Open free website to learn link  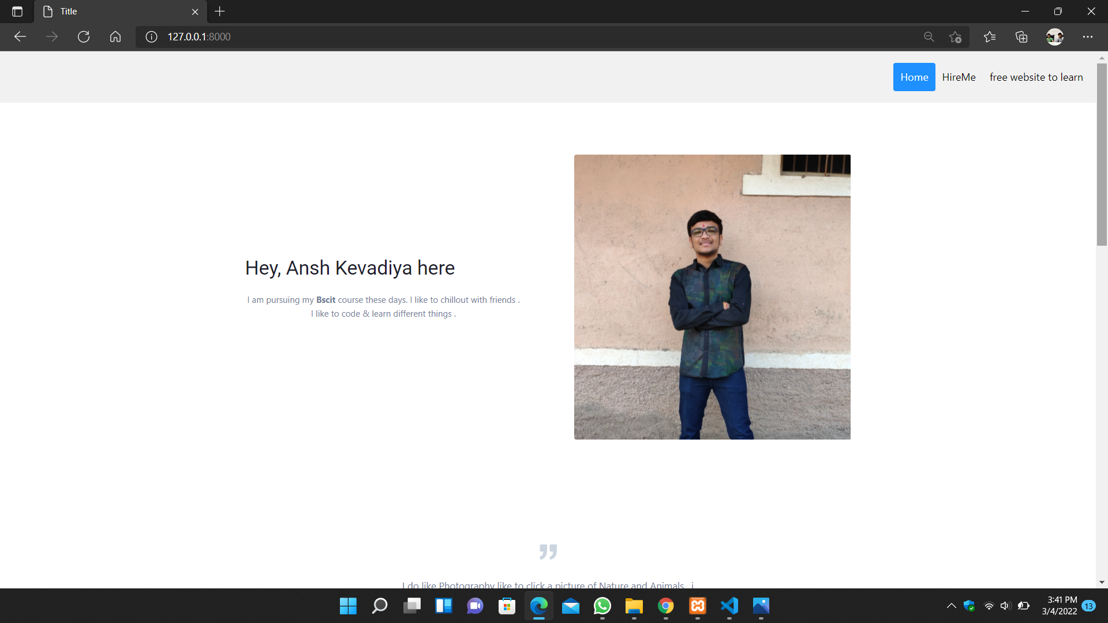(1036, 77)
